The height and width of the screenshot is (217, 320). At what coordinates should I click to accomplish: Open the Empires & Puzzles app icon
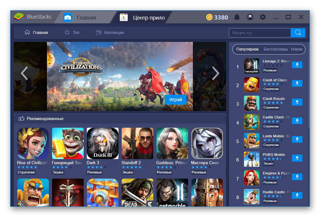251,178
